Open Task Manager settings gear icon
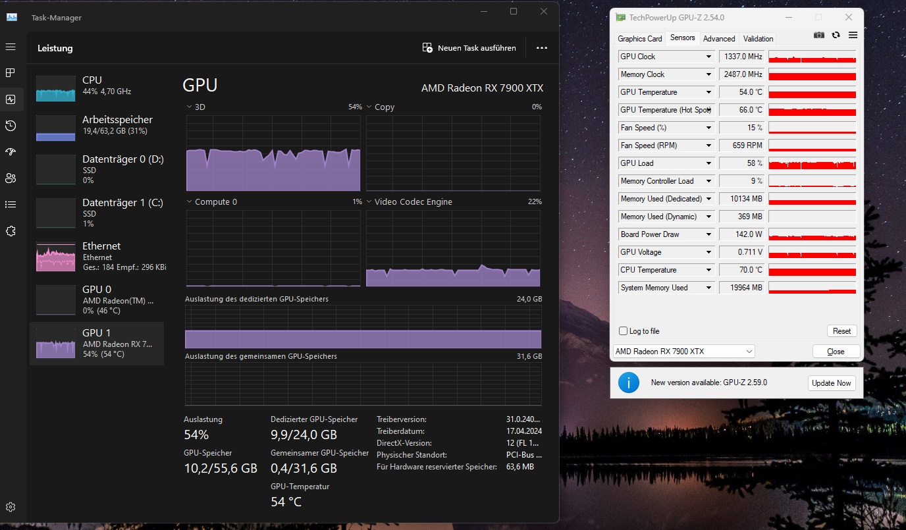Screen dimensions: 906x530 coord(11,507)
